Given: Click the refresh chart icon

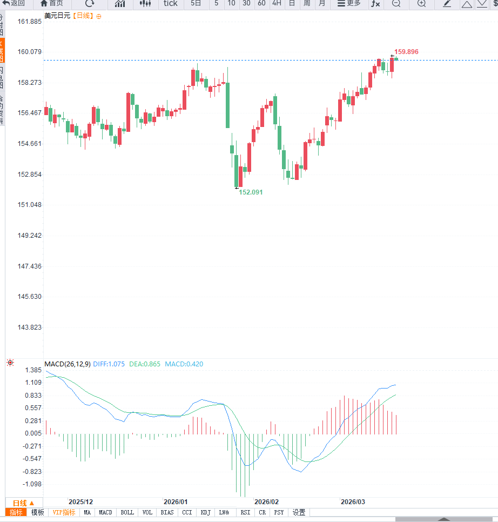Looking at the screenshot, I should point(90,3).
